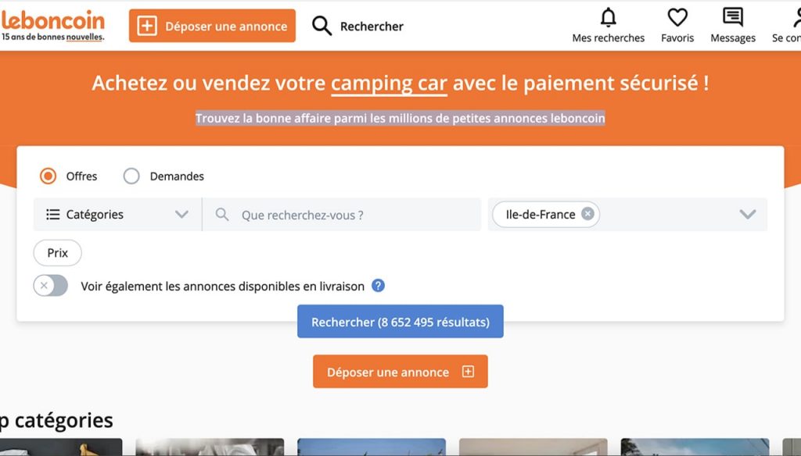This screenshot has height=456, width=801.
Task: Click the Que recherchez-vous search field
Action: click(x=342, y=215)
